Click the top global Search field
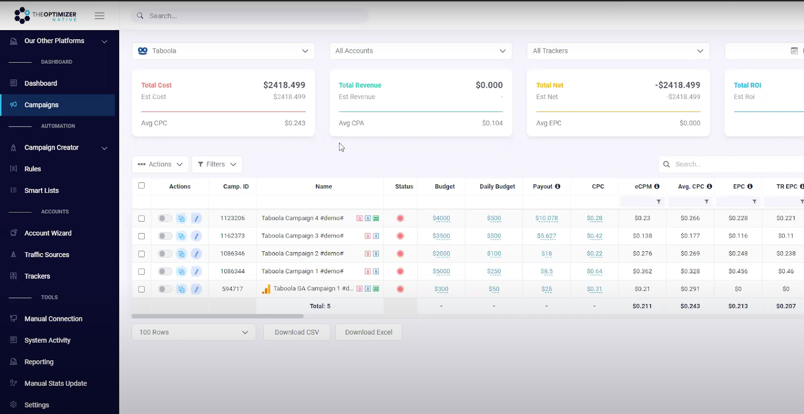Viewport: 804px width, 414px height. pos(250,16)
